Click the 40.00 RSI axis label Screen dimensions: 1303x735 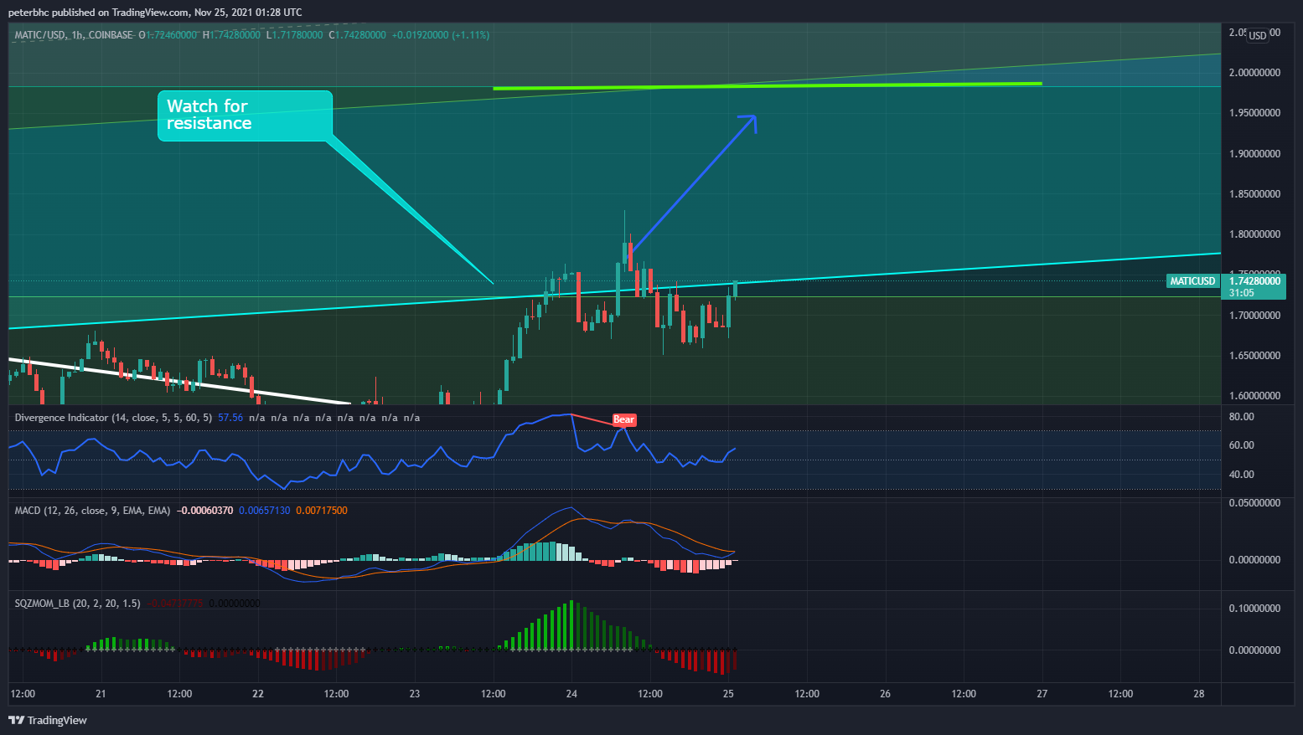click(x=1242, y=475)
